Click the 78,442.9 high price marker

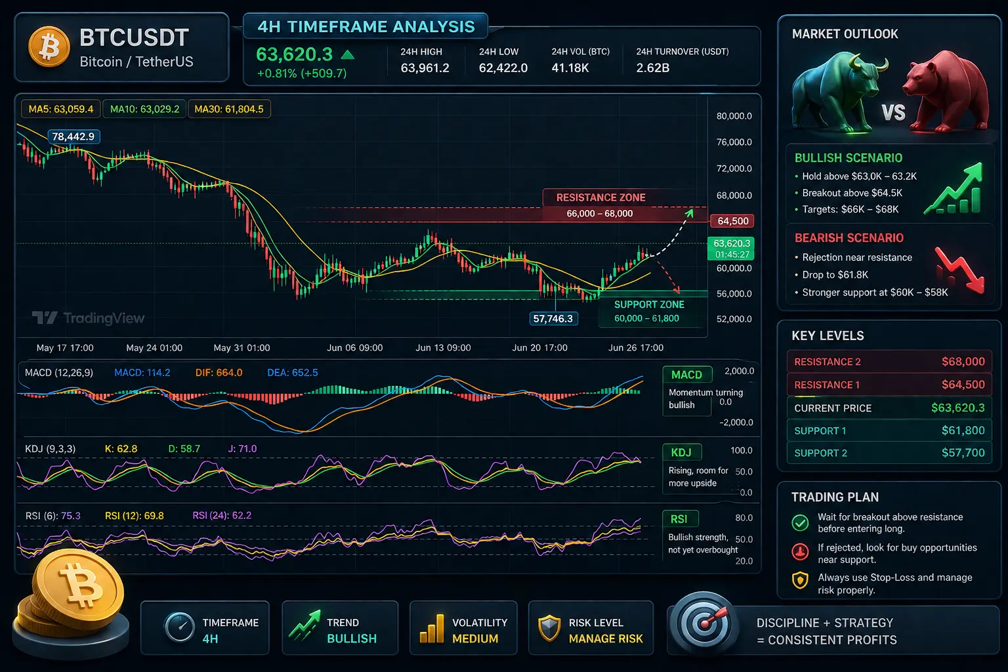(x=73, y=136)
